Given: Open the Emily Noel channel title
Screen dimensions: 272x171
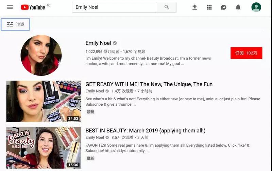Looking at the screenshot, I should coord(98,43).
